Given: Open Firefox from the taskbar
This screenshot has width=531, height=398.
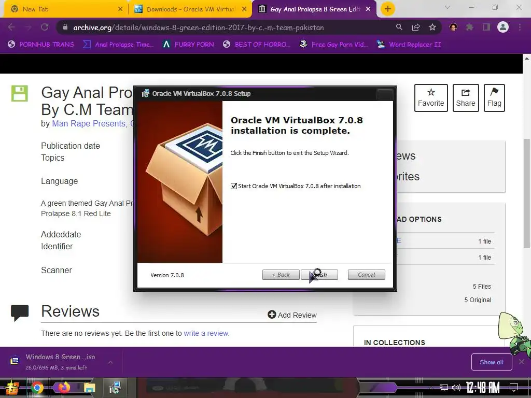Looking at the screenshot, I should pos(64,388).
